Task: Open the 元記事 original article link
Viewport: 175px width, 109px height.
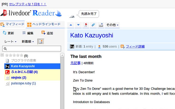Action: pos(75,63)
